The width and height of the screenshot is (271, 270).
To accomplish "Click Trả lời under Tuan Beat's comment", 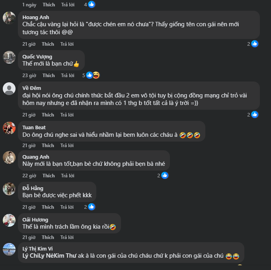I will click(x=67, y=146).
